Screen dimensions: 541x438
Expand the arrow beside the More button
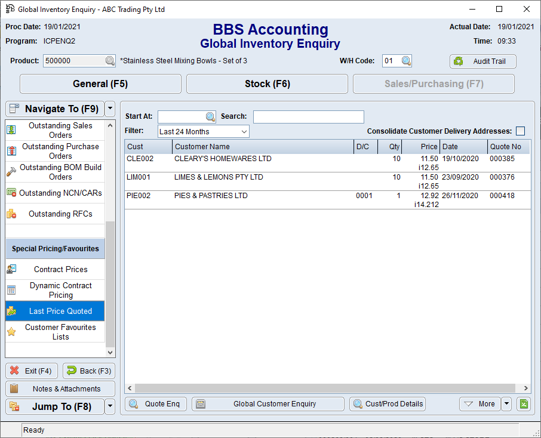(x=507, y=404)
